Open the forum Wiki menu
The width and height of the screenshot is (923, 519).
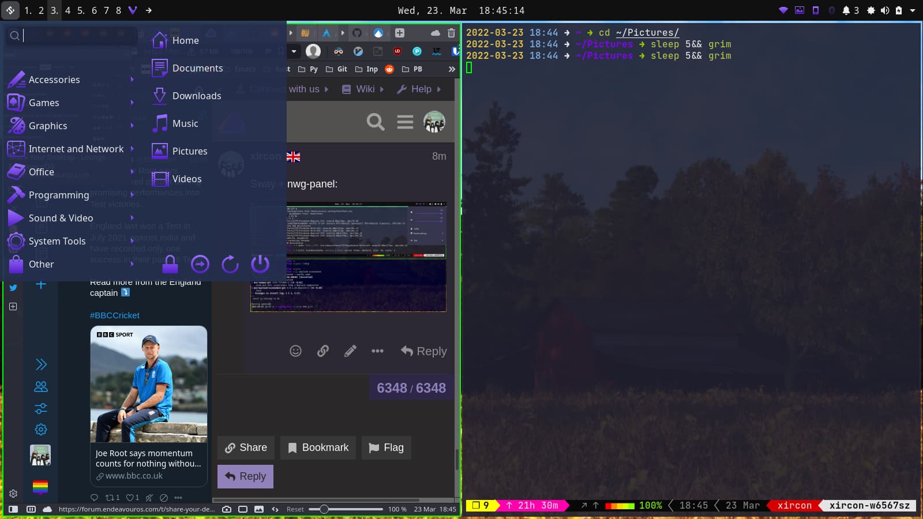[x=363, y=89]
